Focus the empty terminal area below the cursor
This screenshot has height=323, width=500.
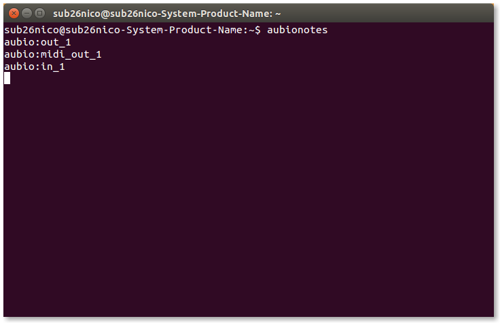tap(250, 204)
